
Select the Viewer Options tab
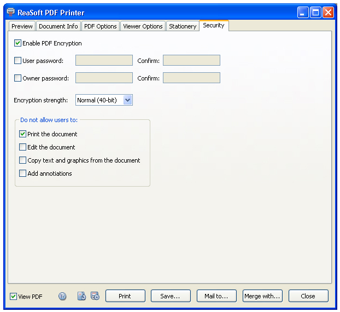[143, 26]
